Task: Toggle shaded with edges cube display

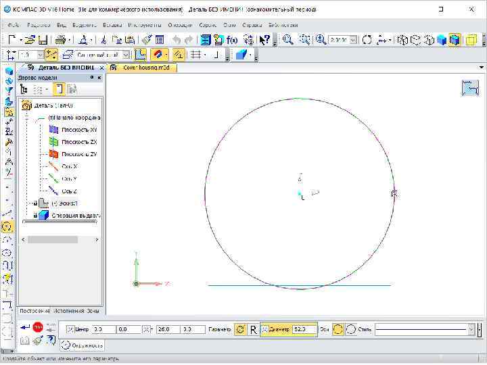Action: point(455,40)
